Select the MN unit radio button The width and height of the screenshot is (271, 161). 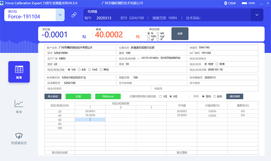tap(149, 36)
